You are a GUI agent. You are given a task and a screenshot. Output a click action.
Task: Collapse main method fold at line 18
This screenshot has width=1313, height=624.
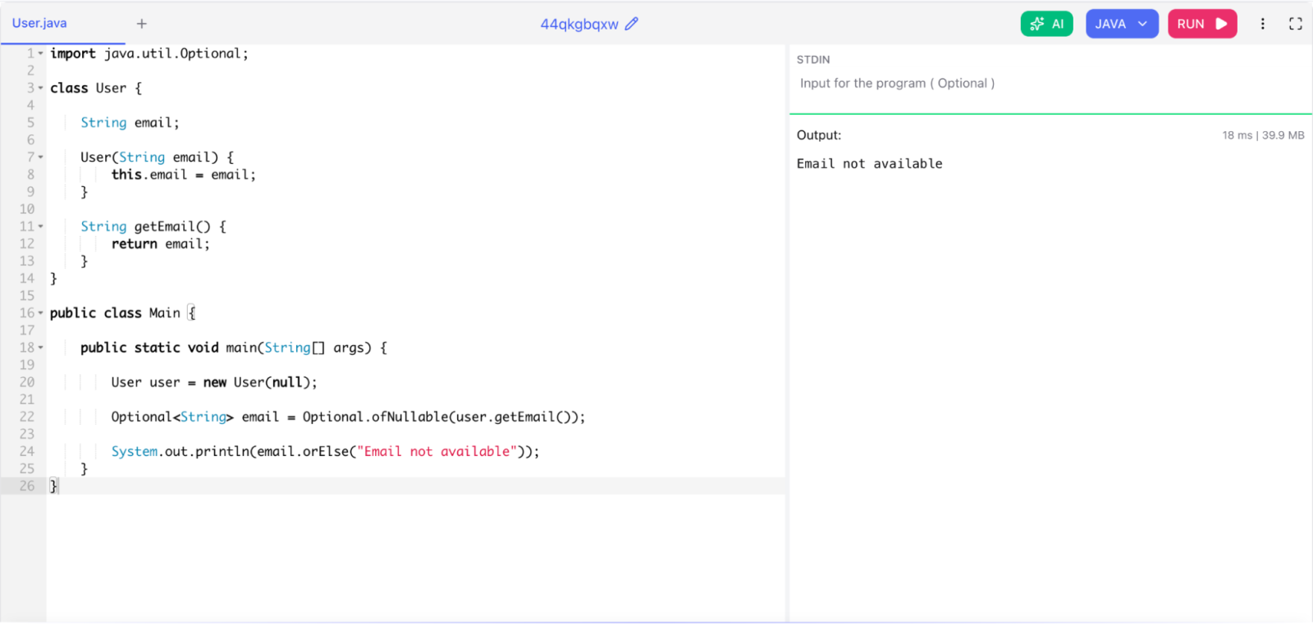pyautogui.click(x=40, y=348)
